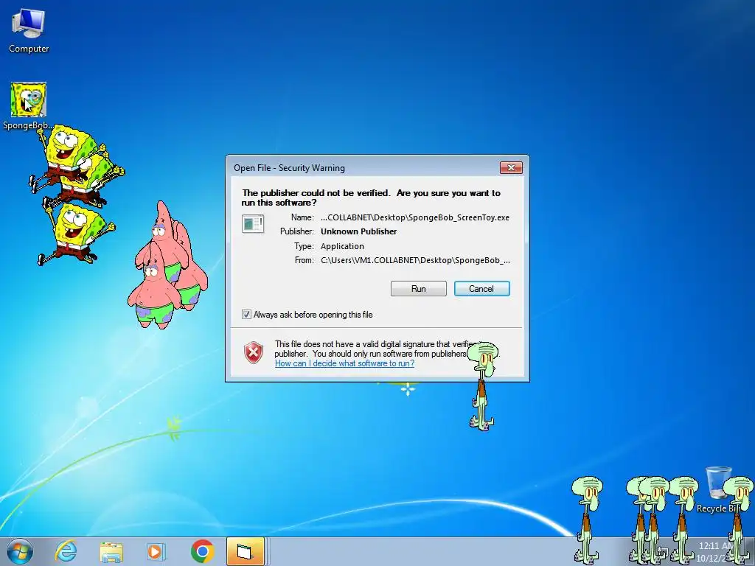Open the Windows Start menu orb

20,551
